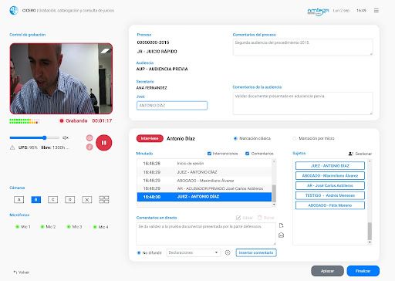Viewport: 395px width, 281px height.
Task: Click Borrar above live comments
Action: tap(266, 218)
